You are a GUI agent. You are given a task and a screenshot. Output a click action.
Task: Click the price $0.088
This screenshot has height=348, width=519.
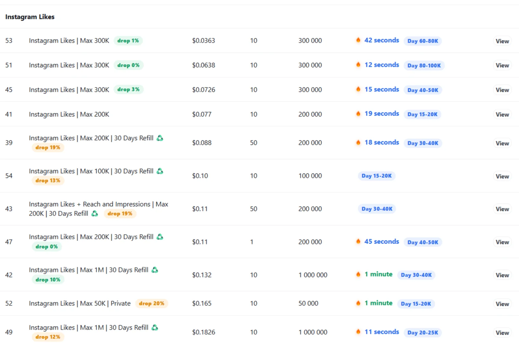(202, 143)
